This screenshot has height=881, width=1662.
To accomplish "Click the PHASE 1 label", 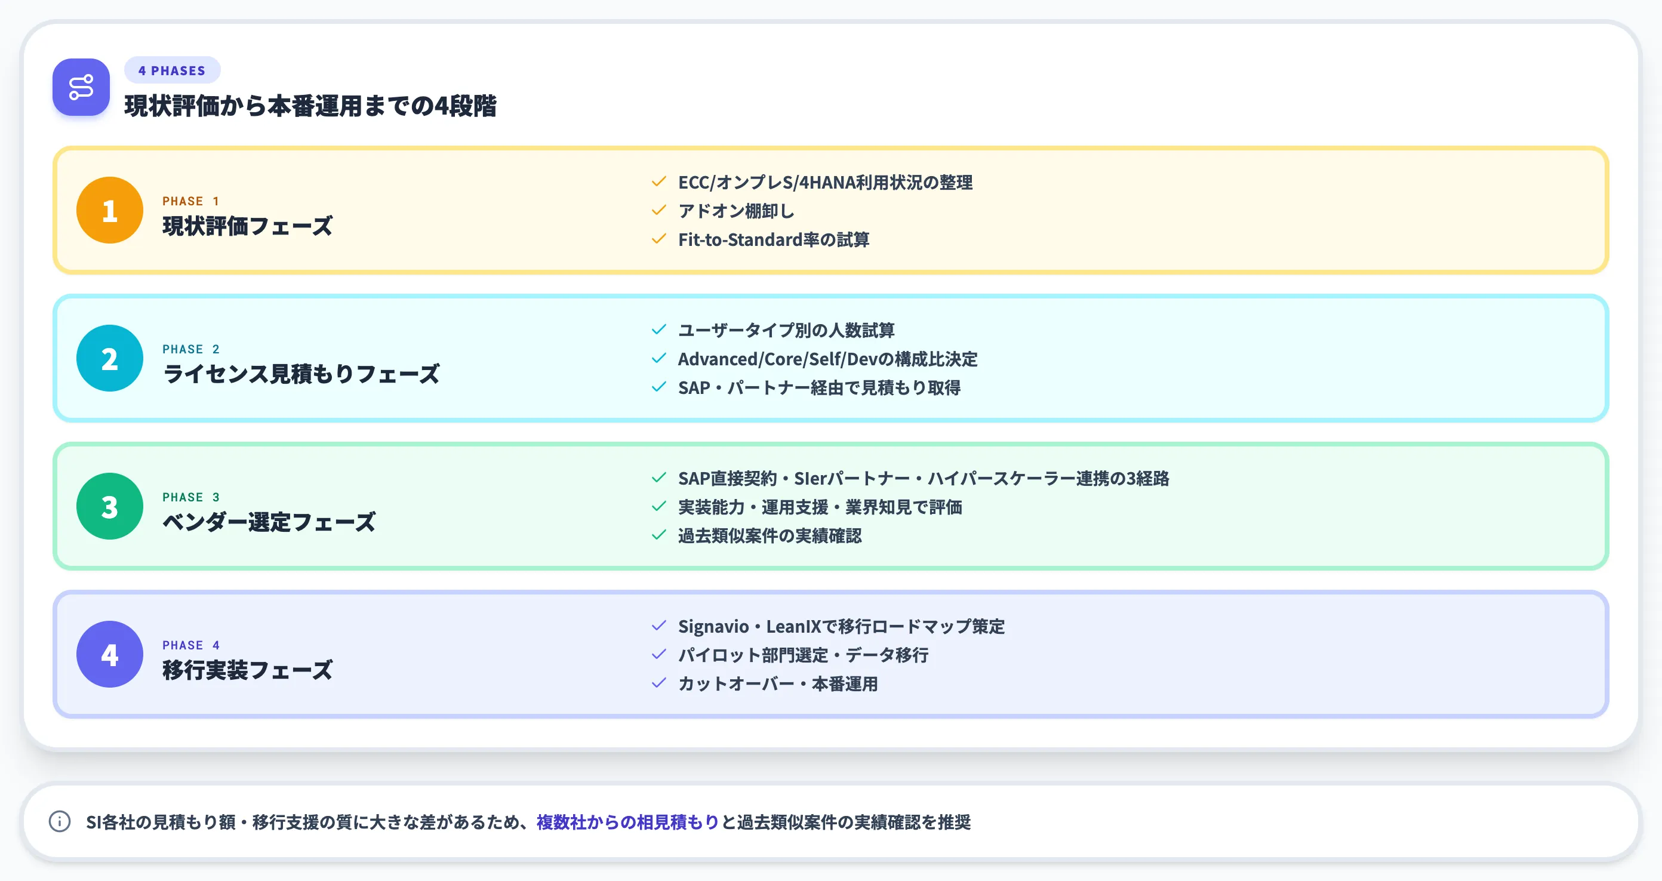I will click(x=191, y=201).
